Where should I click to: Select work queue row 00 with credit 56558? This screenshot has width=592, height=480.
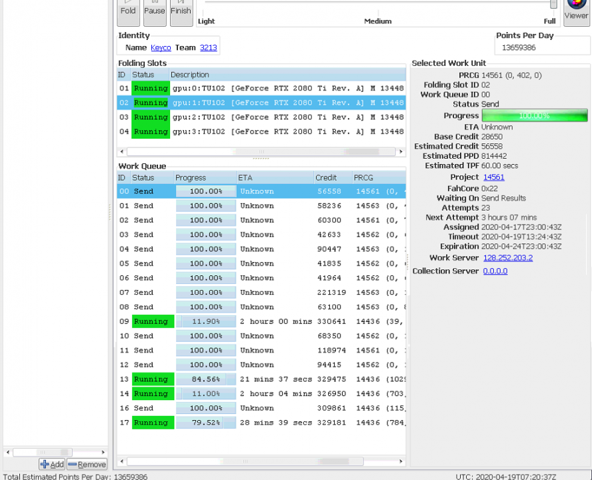(261, 191)
